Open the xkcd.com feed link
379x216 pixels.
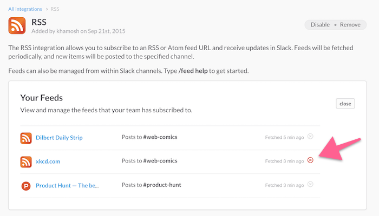pyautogui.click(x=48, y=161)
